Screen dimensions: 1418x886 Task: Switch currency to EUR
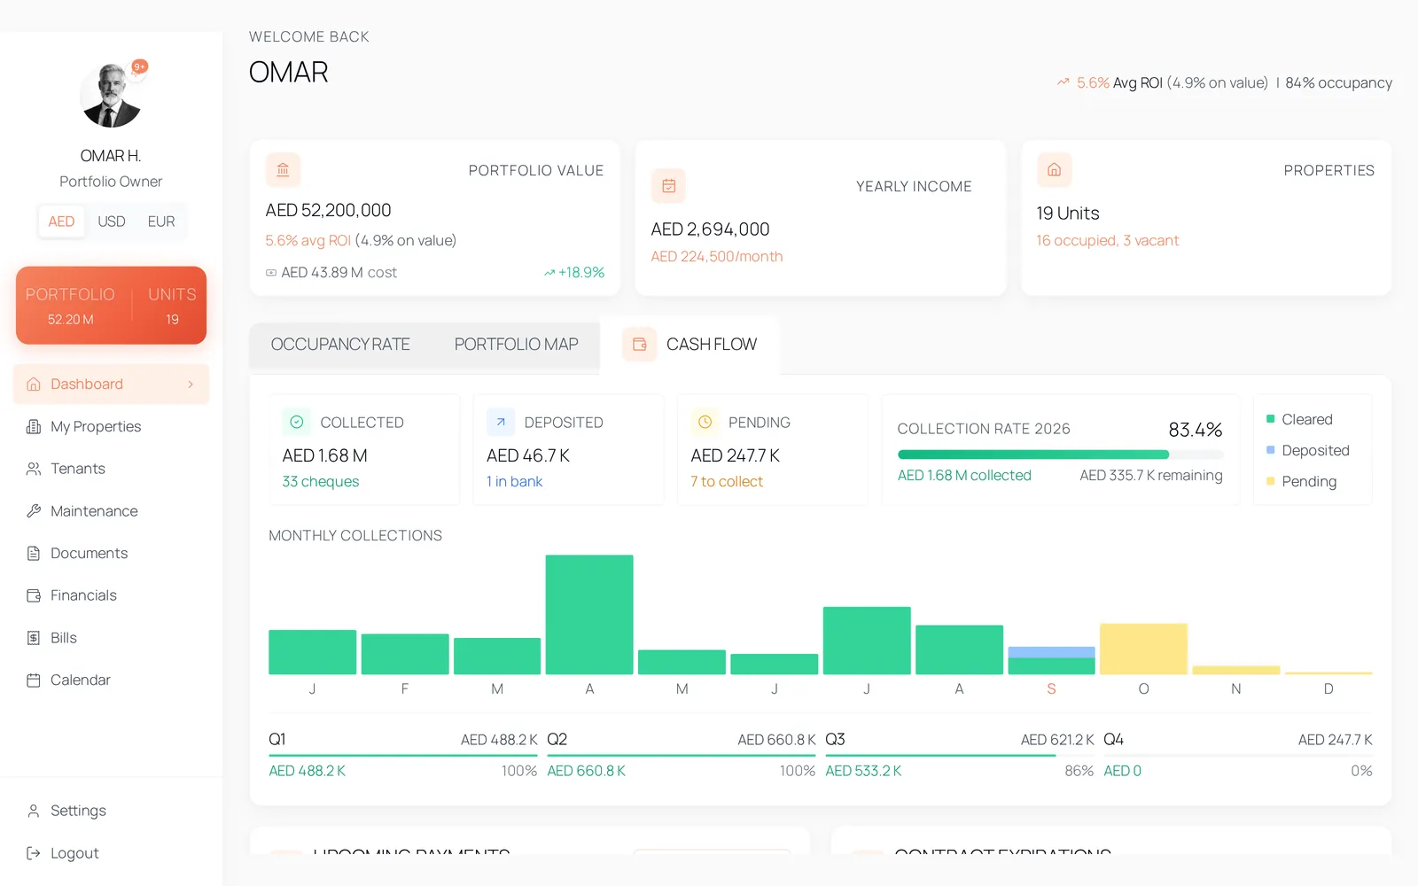(x=160, y=221)
